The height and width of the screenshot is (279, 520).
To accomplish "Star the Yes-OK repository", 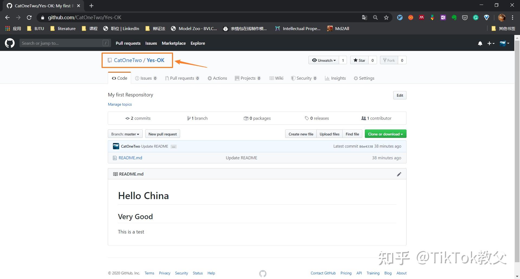I will (359, 60).
